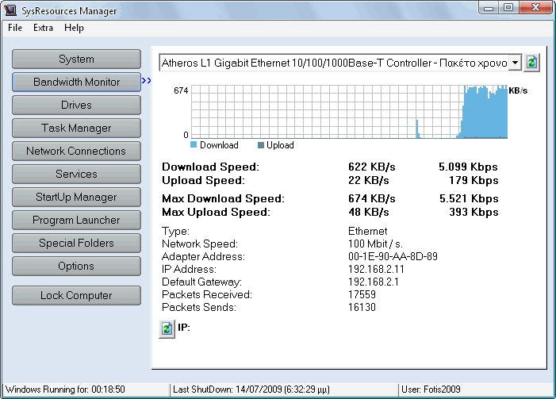Open the Services section
The image size is (556, 399).
coord(76,175)
